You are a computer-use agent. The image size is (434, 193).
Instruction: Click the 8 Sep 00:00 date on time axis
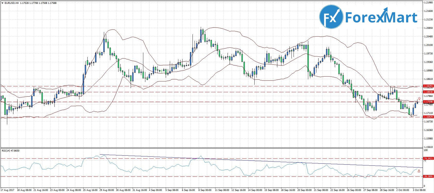click(x=205, y=190)
